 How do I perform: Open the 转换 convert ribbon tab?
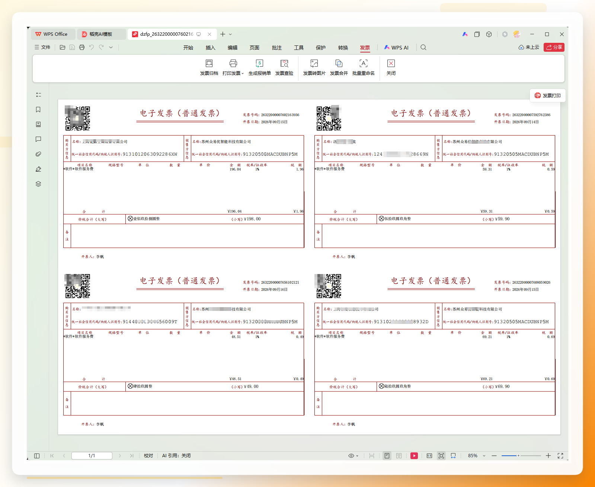(343, 48)
